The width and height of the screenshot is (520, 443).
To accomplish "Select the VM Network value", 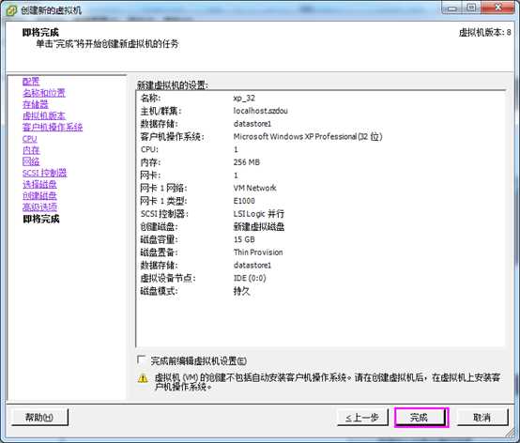I will coord(254,188).
